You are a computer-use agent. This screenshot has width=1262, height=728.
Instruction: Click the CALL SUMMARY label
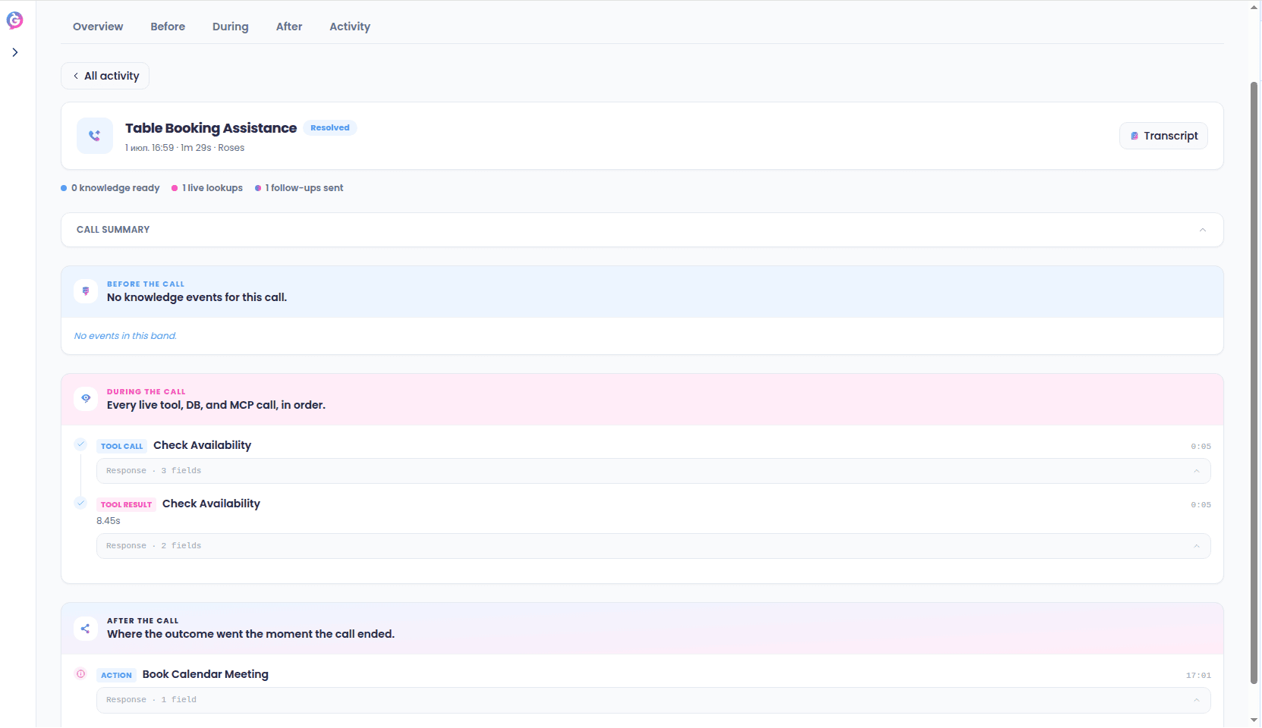point(113,230)
